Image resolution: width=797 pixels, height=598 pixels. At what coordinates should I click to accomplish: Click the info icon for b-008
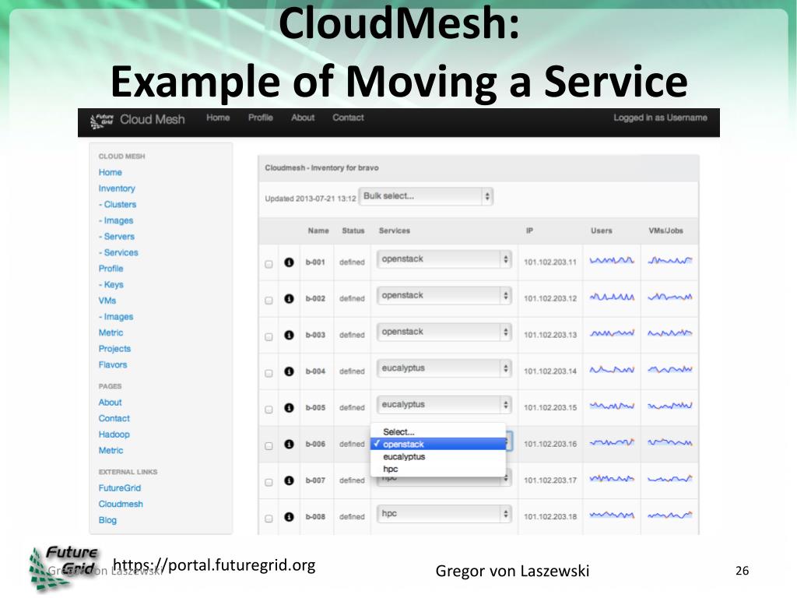(289, 517)
